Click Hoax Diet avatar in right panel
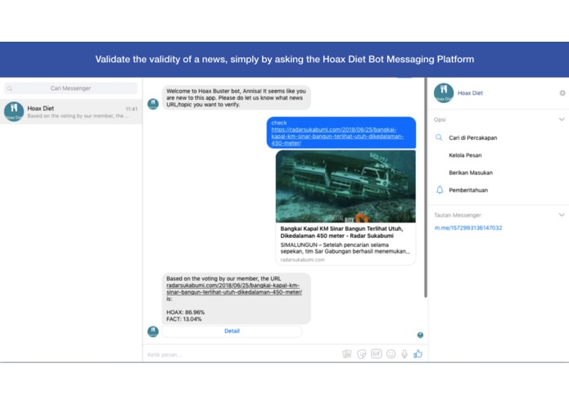The image size is (569, 404). pos(444,93)
